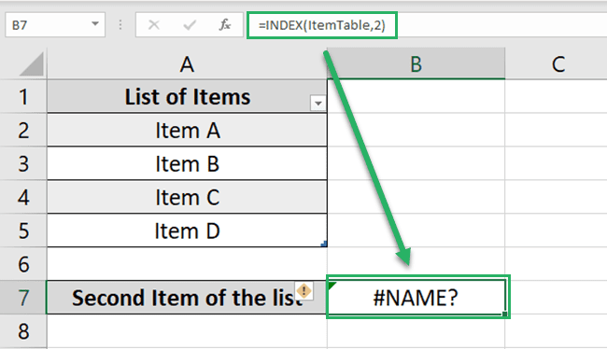Click the Select All corner triangle
This screenshot has height=349, width=607.
32,64
